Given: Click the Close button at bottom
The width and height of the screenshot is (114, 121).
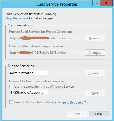Looking at the screenshot, I should (x=99, y=114).
